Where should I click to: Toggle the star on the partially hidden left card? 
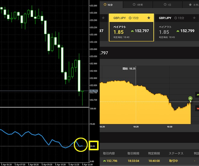tap(103, 18)
